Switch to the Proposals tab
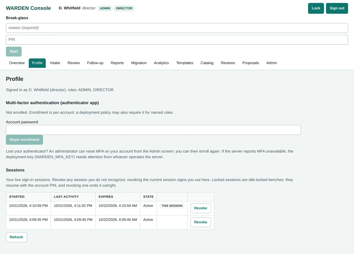The image size is (354, 254). [x=251, y=63]
